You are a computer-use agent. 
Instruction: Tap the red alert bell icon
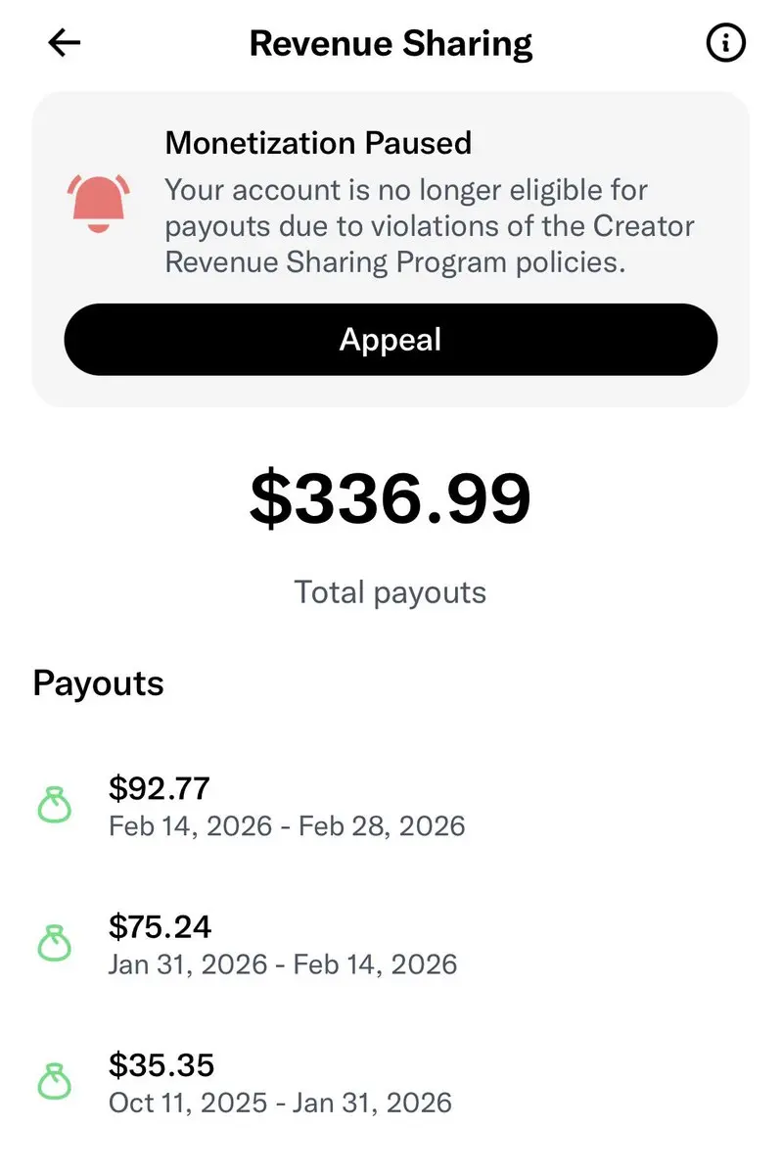point(98,203)
